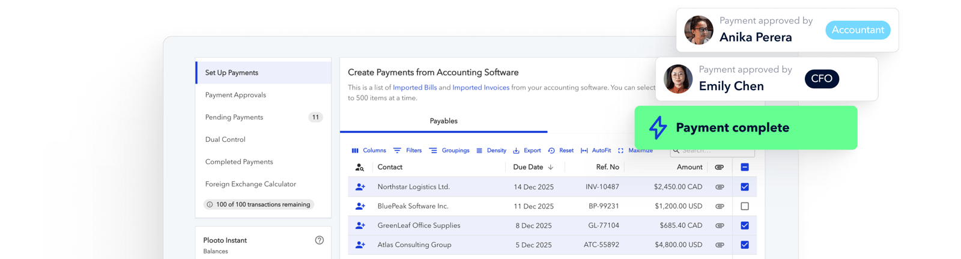This screenshot has height=259, width=961.
Task: Click add-contact icon for BluePeak Software Inc.
Action: (x=360, y=206)
